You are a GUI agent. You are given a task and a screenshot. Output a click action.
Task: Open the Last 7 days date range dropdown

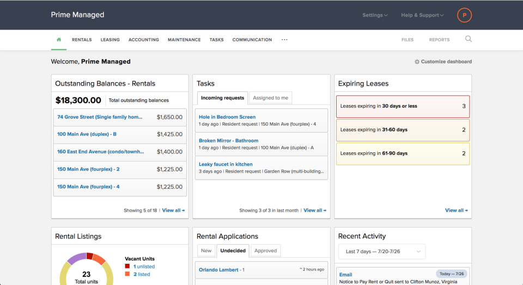[x=382, y=251]
